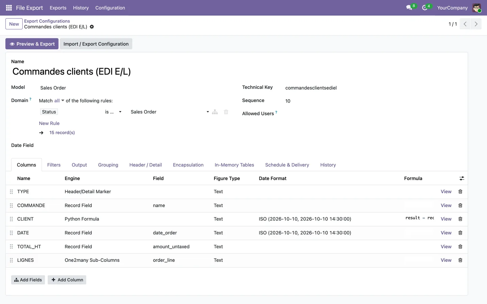Image resolution: width=487 pixels, height=304 pixels.
Task: Open the Sales Order value dropdown
Action: 170,112
